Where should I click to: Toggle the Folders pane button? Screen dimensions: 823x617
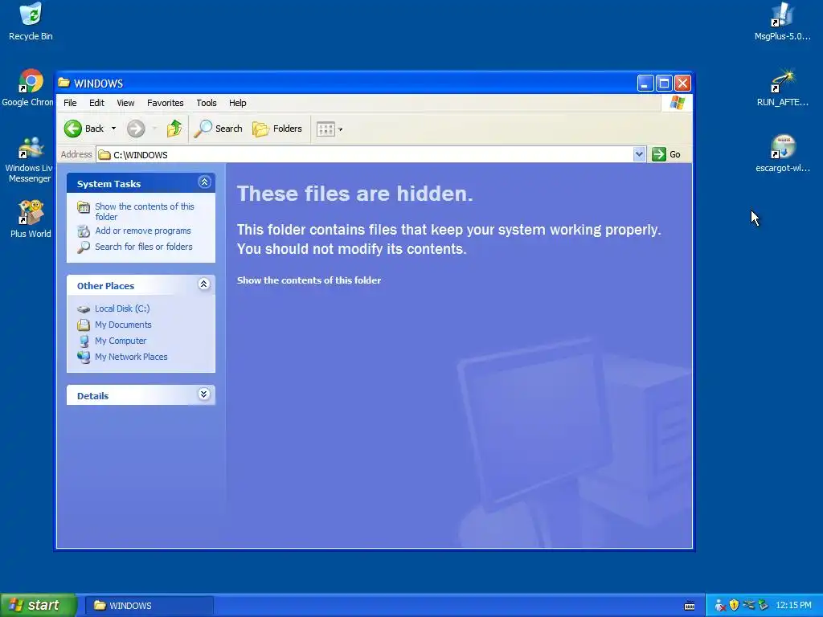pos(277,129)
